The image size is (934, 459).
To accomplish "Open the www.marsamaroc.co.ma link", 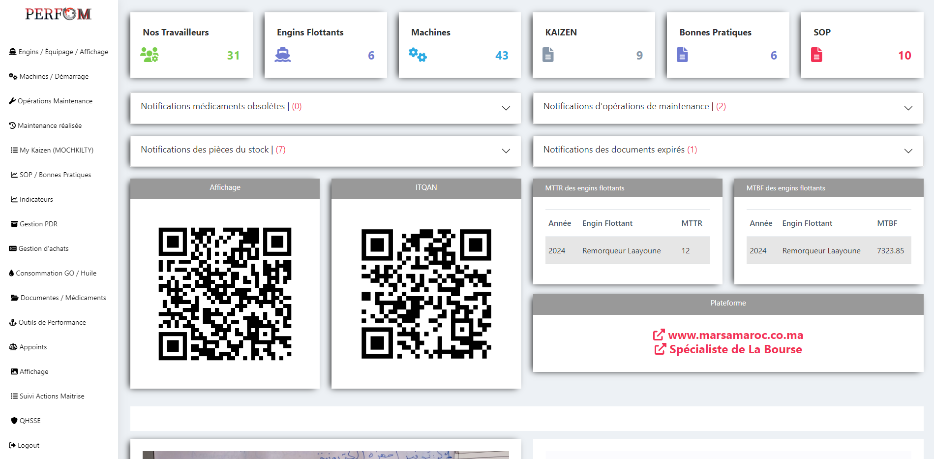I will pos(735,335).
